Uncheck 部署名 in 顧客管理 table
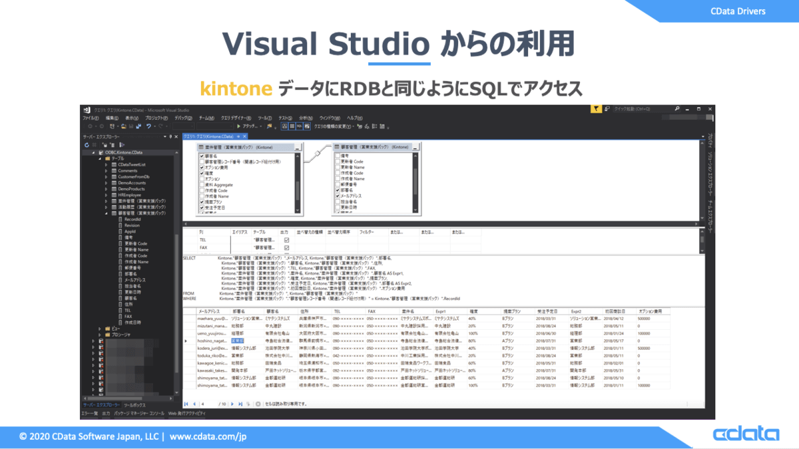The height and width of the screenshot is (449, 799). click(x=338, y=190)
